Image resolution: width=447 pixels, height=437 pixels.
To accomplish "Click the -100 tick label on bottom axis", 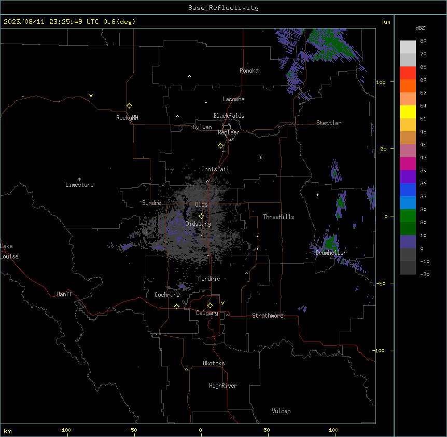I will (x=65, y=430).
